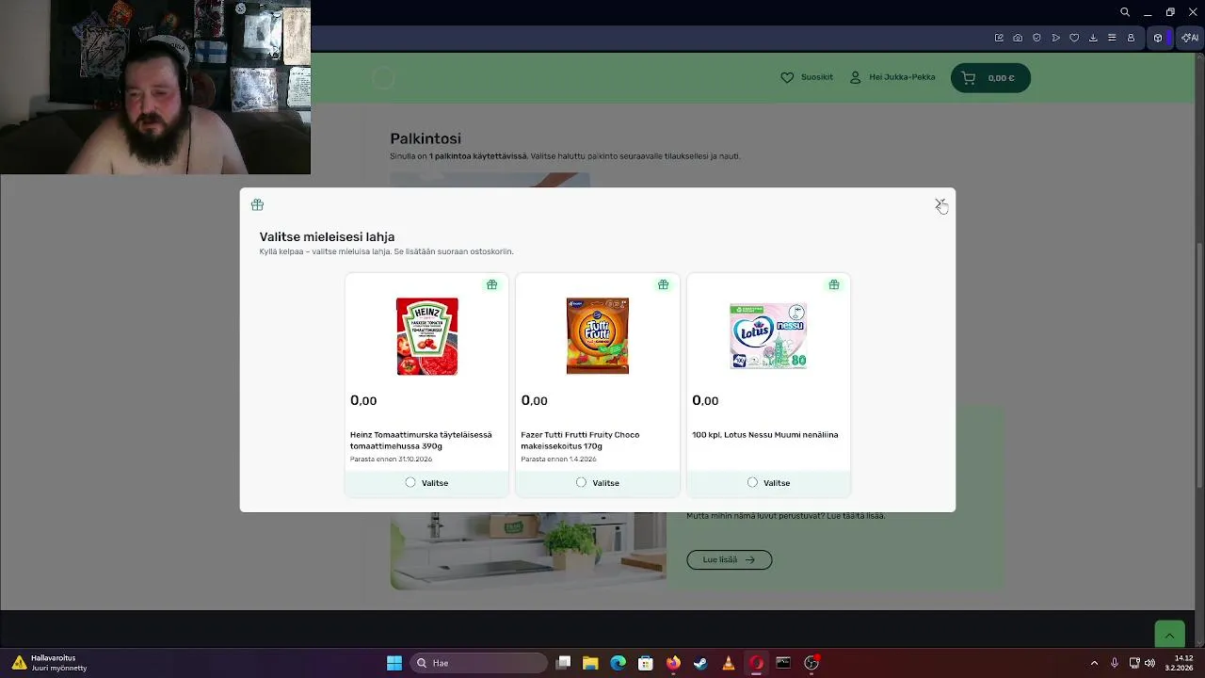1205x678 pixels.
Task: Open the Windows Start menu
Action: pyautogui.click(x=394, y=663)
